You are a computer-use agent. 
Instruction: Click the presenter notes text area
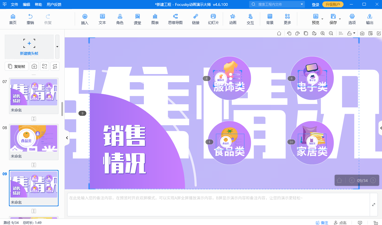tap(219, 204)
